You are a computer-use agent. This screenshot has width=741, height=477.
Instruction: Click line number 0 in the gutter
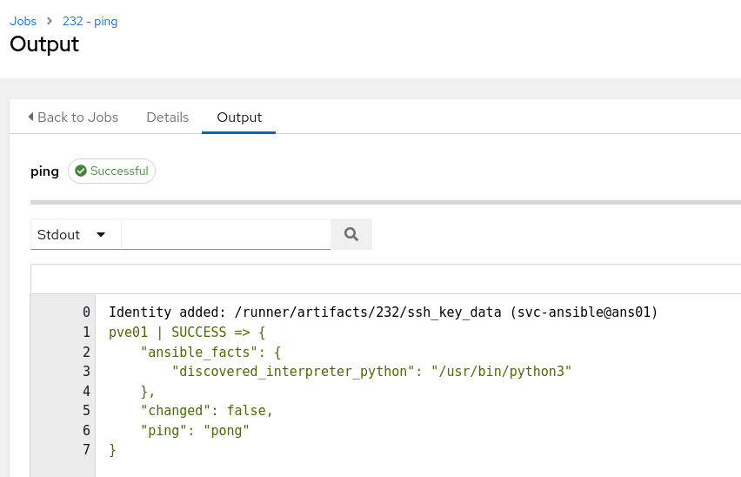(x=85, y=312)
